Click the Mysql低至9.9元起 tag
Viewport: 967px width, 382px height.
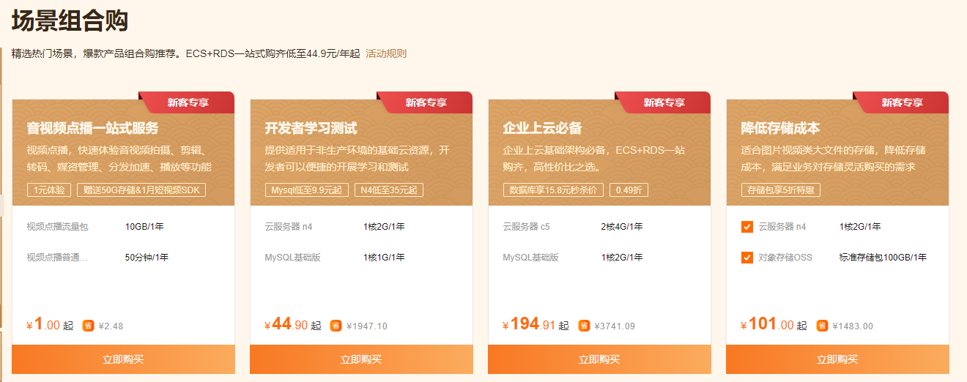click(307, 190)
